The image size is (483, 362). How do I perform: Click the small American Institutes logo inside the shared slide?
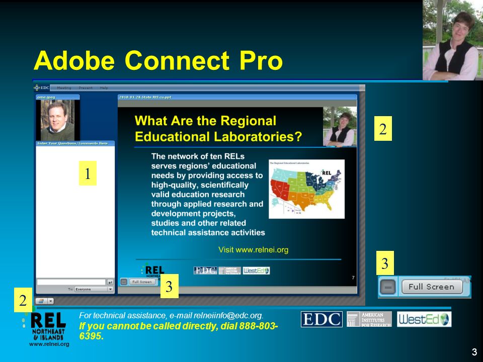230,270
